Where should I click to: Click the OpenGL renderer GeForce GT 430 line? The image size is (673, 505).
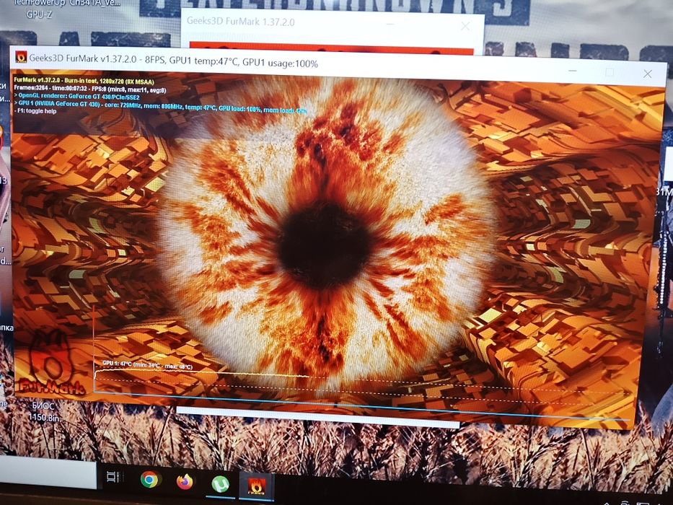point(77,97)
